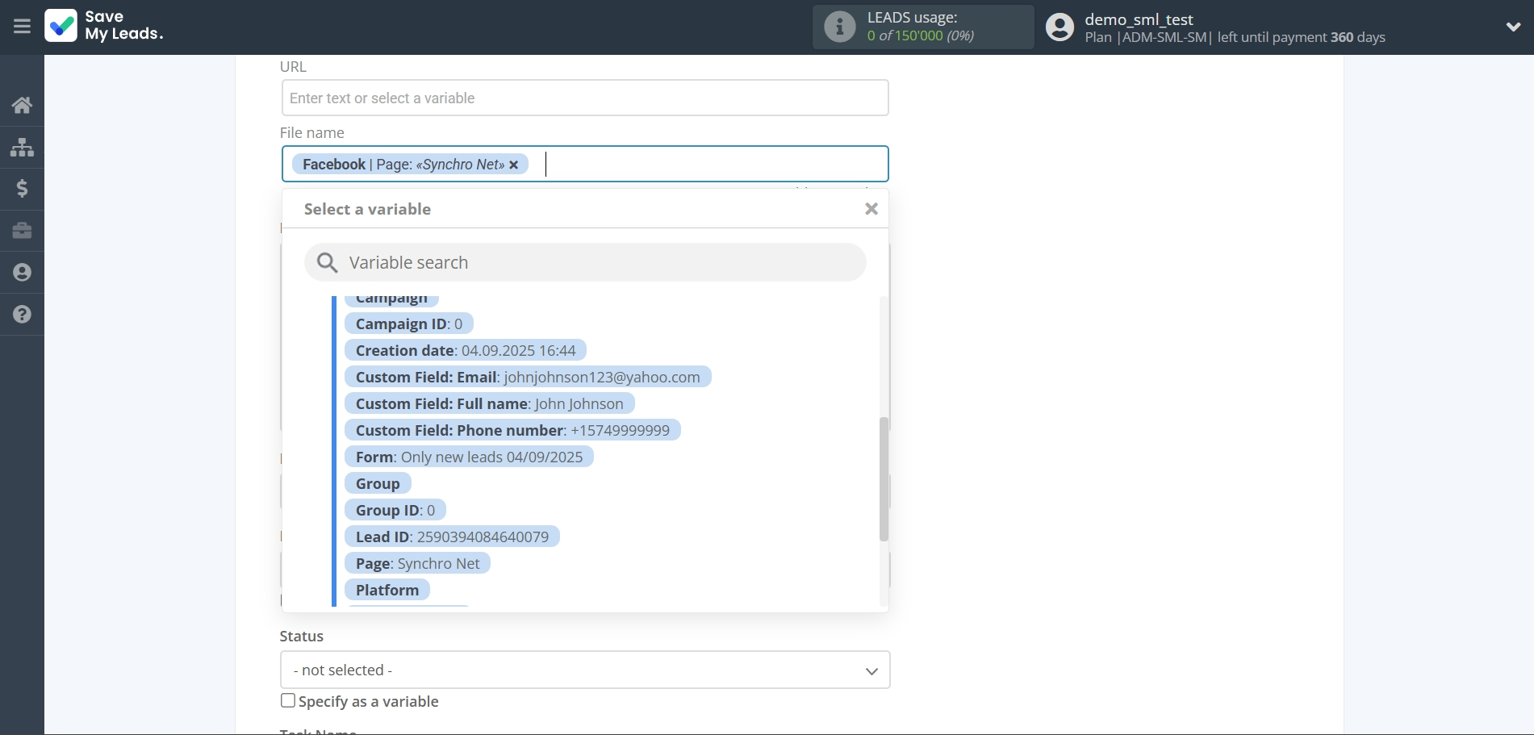Screen dimensions: 1534x735
Task: Click the LEADS usage info icon
Action: (x=839, y=27)
